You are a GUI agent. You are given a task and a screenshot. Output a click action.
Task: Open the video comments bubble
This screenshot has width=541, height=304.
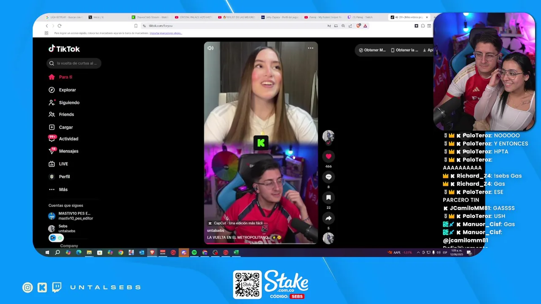pyautogui.click(x=328, y=177)
